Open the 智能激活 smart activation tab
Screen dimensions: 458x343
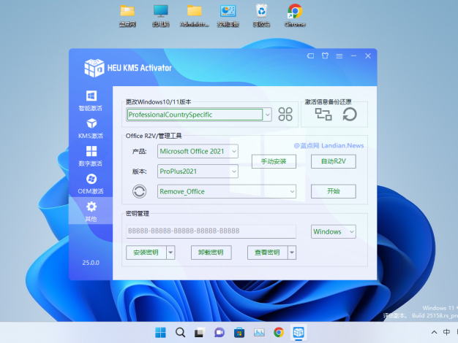pos(91,101)
